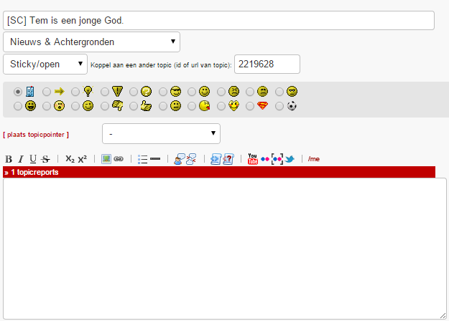Screen dimensions: 449x321
Task: Click the thumbs-up topic icon
Action: 146,106
